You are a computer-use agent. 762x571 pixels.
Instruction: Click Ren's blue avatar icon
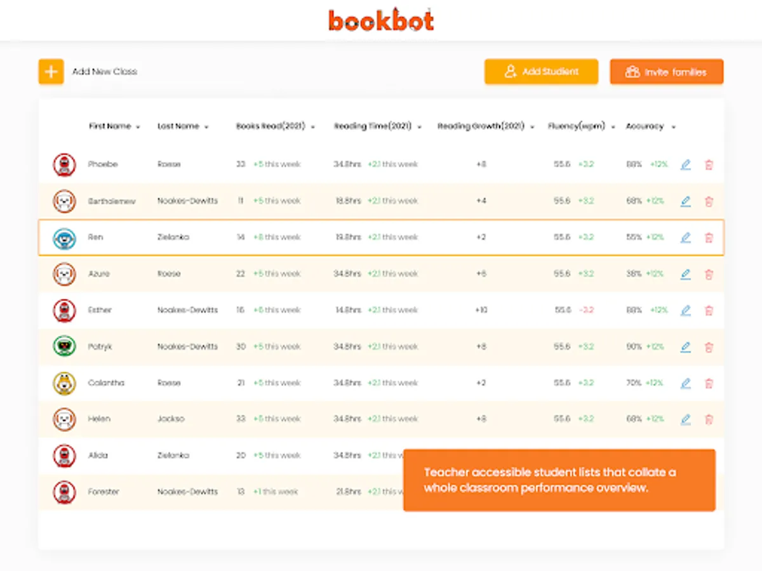coord(64,238)
